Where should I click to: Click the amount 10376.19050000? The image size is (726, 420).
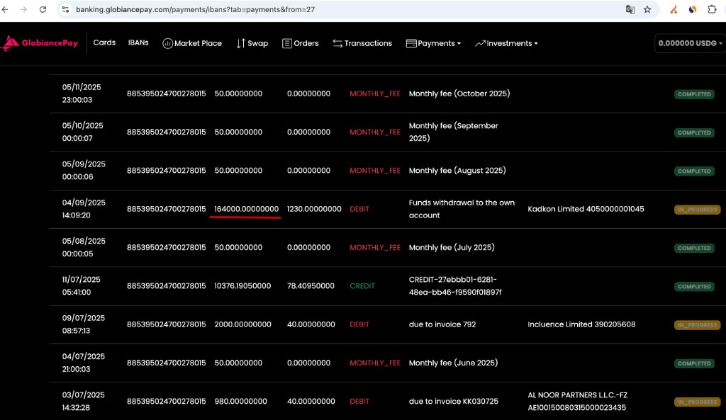click(242, 286)
